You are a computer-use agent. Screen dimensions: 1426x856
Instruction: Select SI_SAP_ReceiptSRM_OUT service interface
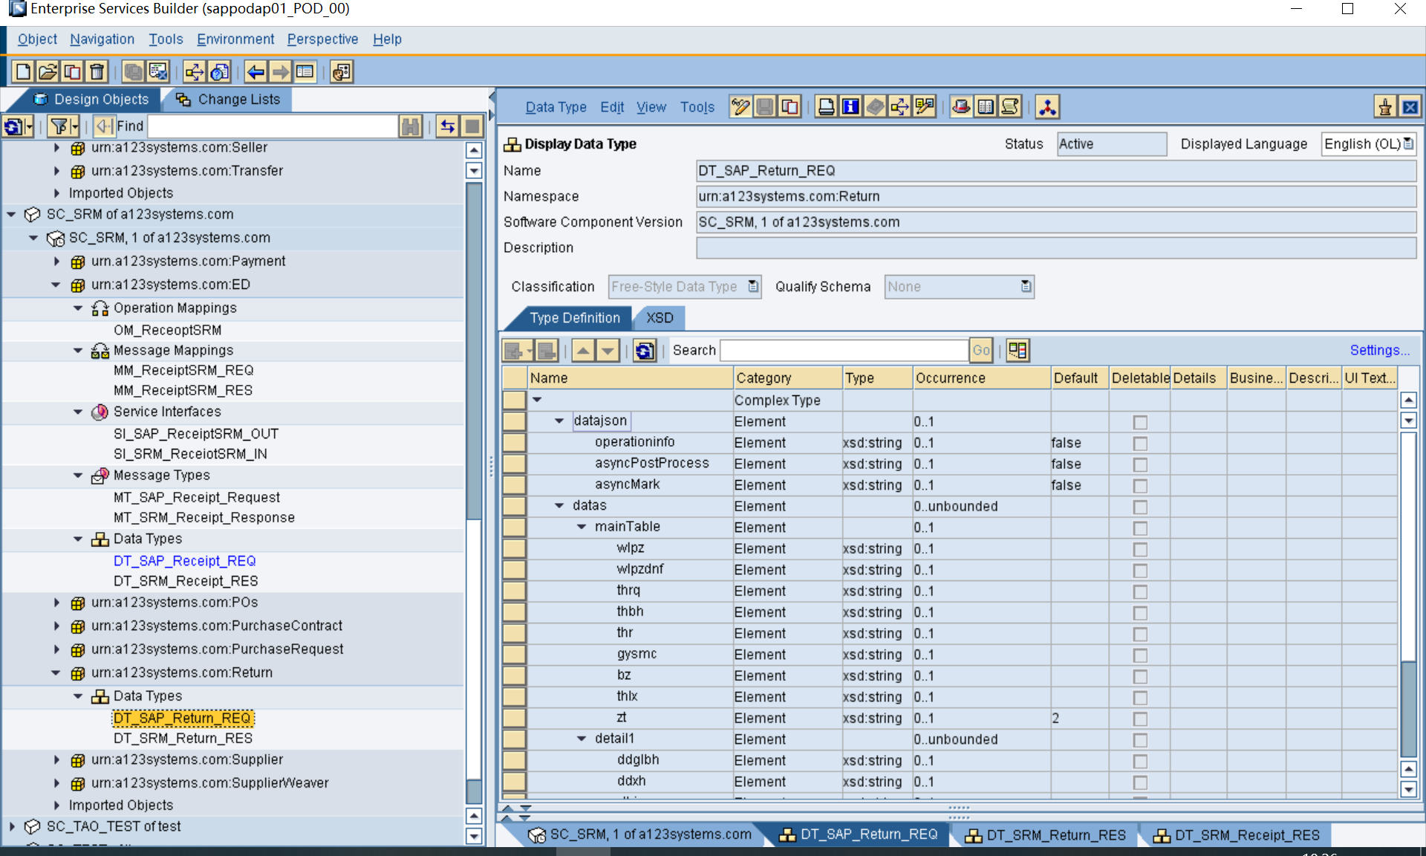click(x=196, y=434)
